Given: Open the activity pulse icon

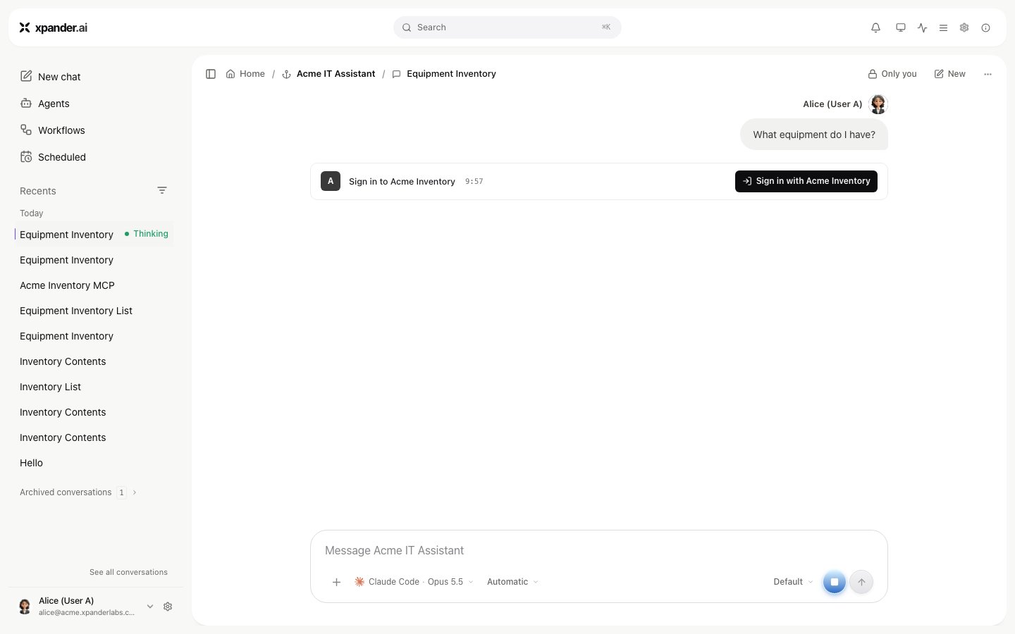Looking at the screenshot, I should [922, 27].
